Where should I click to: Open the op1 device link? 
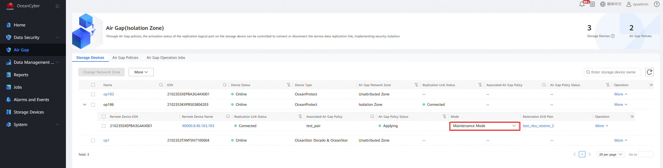(106, 140)
